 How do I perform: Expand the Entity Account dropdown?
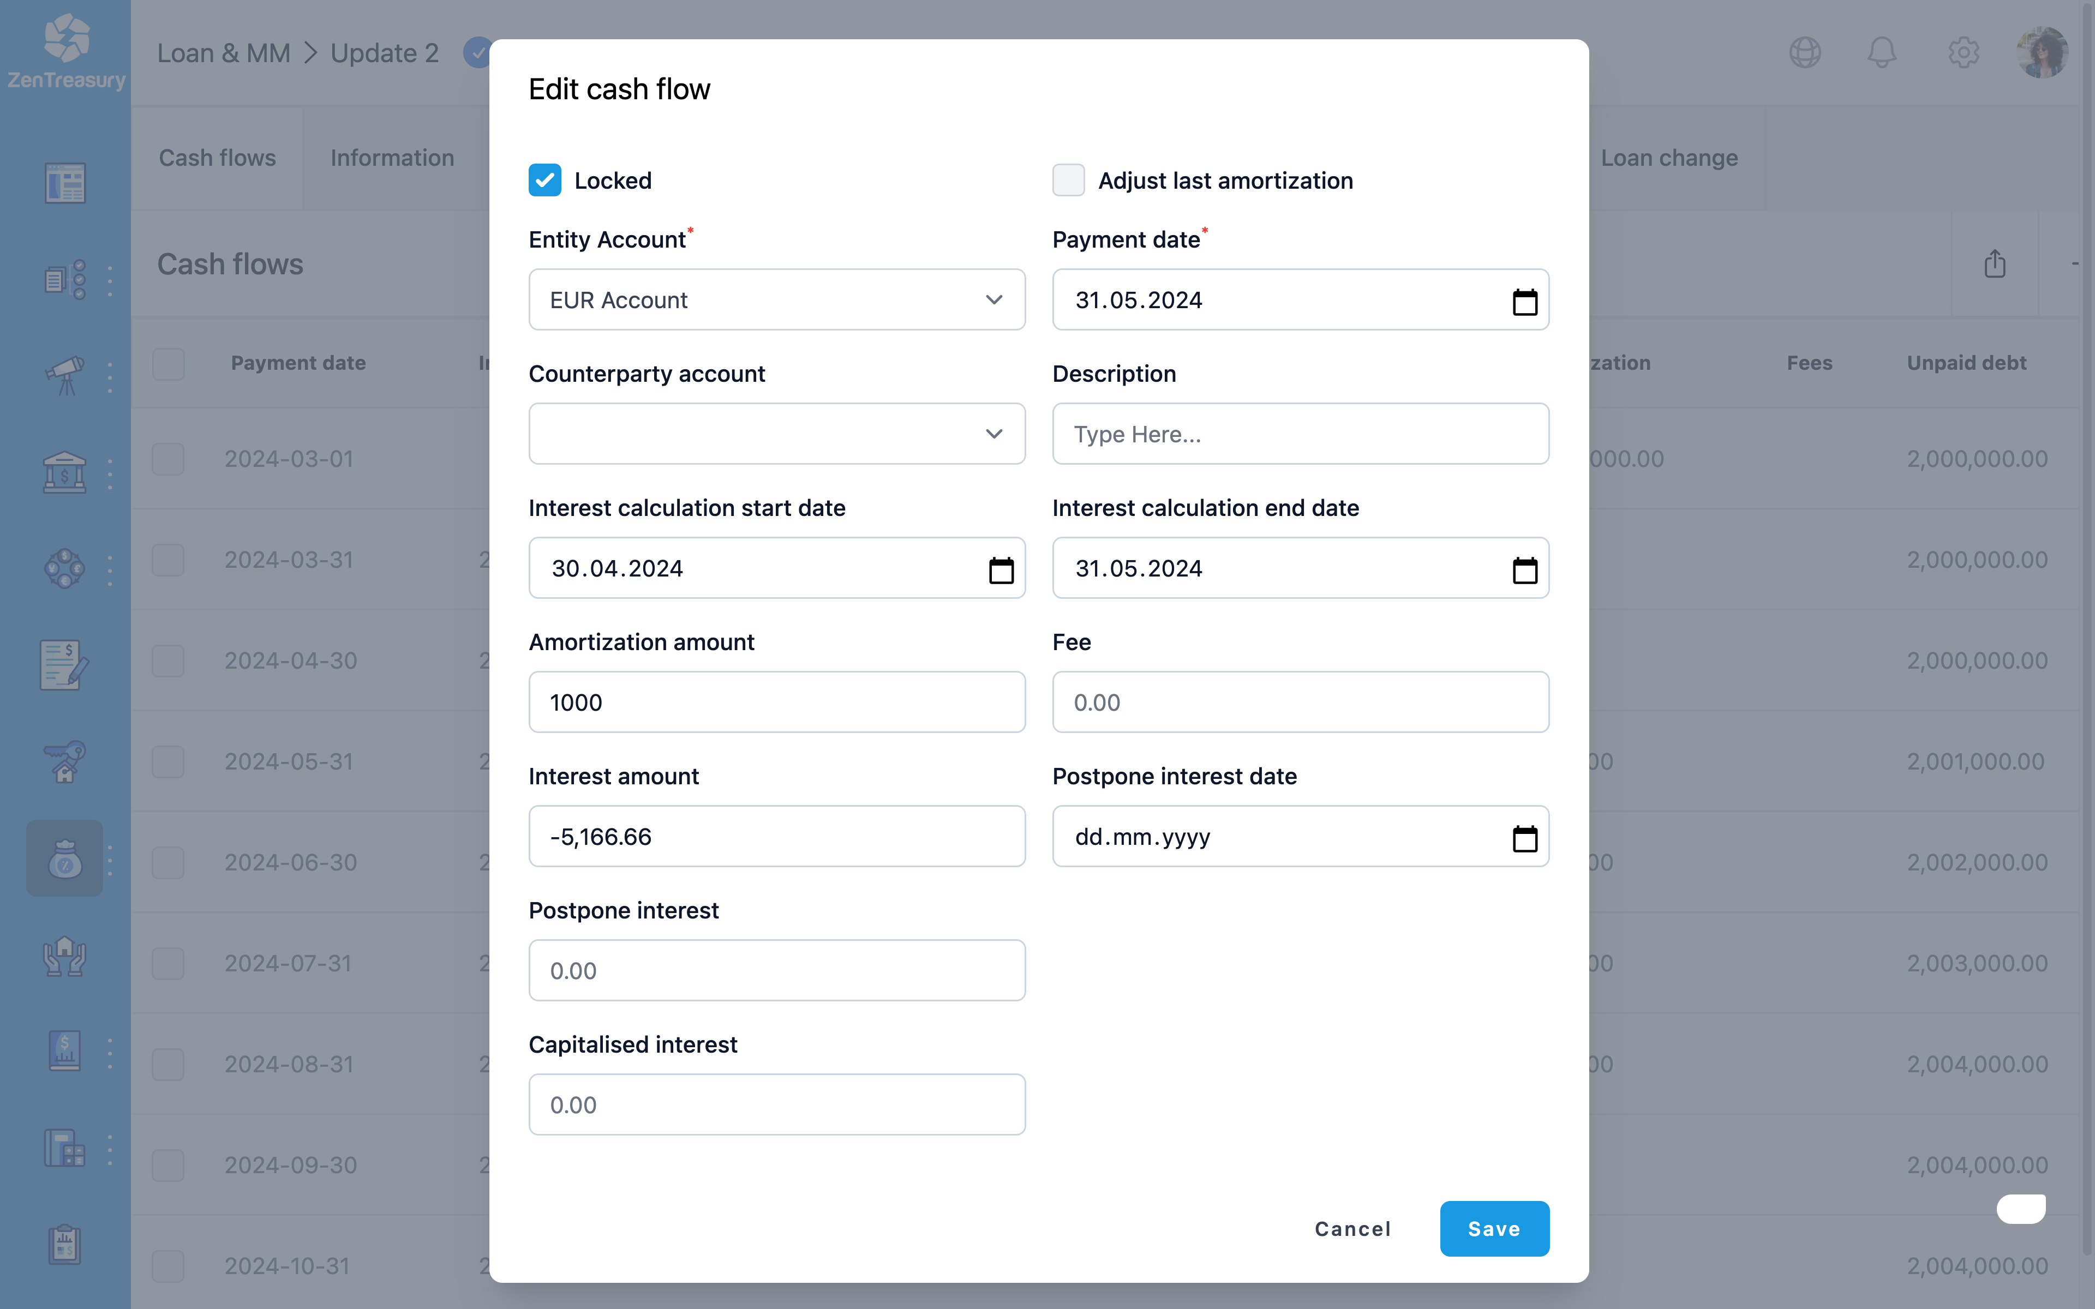776,299
